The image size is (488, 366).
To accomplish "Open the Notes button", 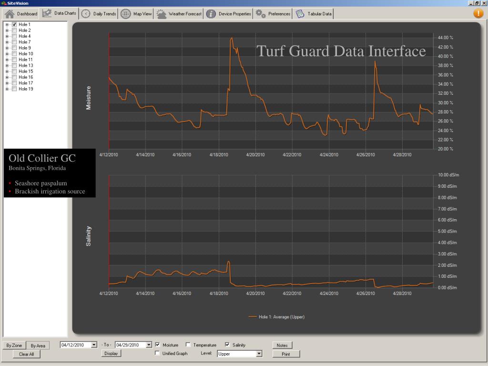I will click(x=282, y=345).
